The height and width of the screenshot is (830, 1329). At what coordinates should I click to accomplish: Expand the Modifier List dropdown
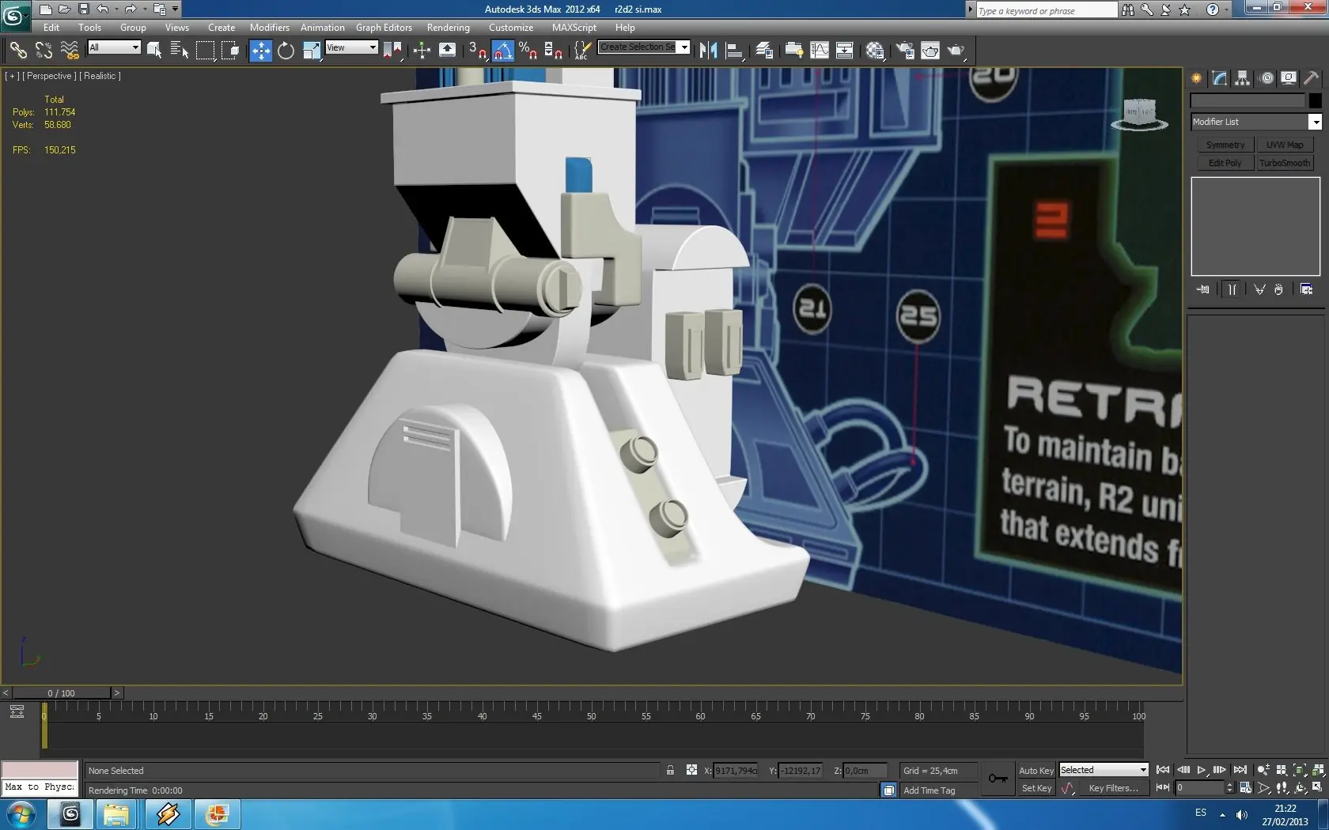click(1315, 122)
